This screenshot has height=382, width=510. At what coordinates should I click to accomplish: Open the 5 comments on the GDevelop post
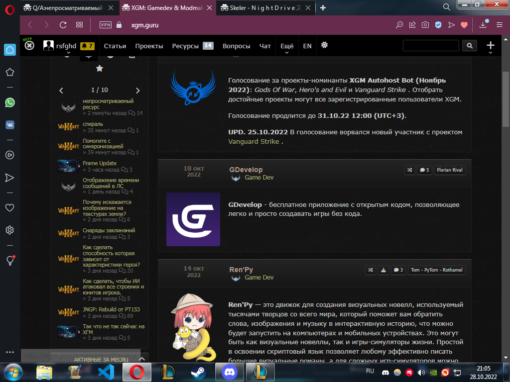(x=424, y=170)
